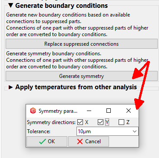Close the Symmetry parameters dialog
Screen dimensions: 159x158
click(x=129, y=111)
